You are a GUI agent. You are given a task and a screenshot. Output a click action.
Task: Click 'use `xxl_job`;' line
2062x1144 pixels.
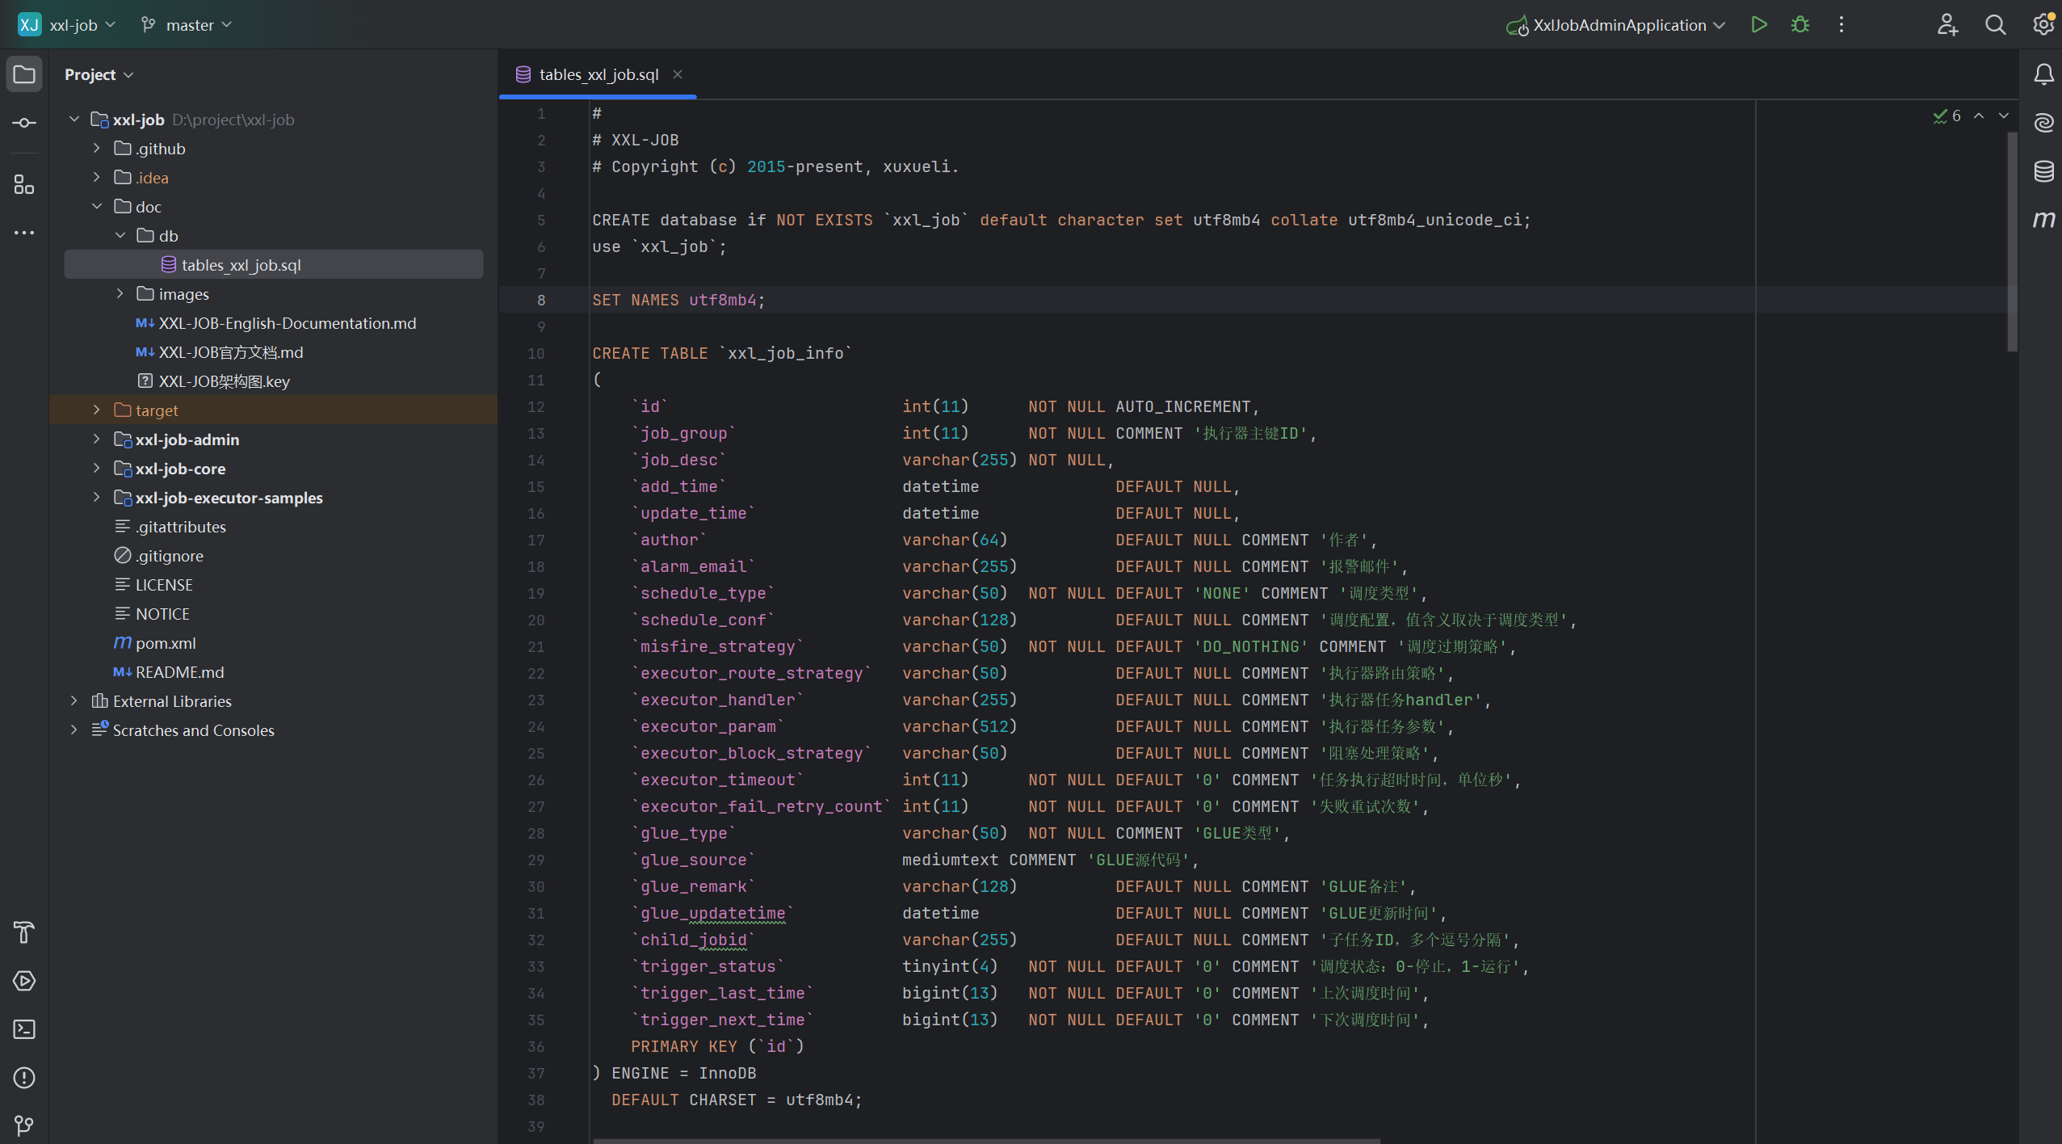pyautogui.click(x=659, y=246)
